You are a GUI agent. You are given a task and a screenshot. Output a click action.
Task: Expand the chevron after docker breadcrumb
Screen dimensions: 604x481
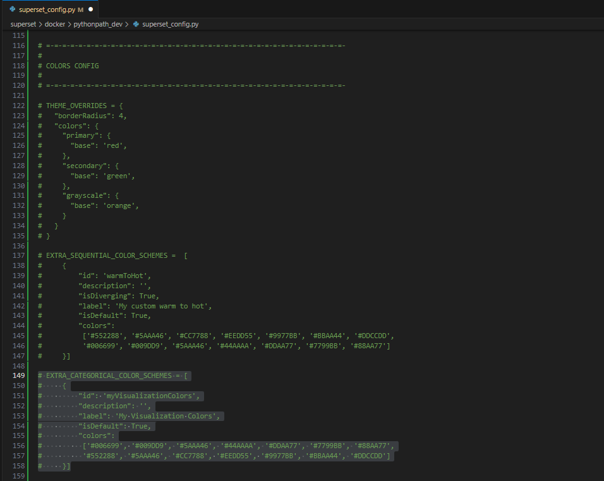coord(69,24)
